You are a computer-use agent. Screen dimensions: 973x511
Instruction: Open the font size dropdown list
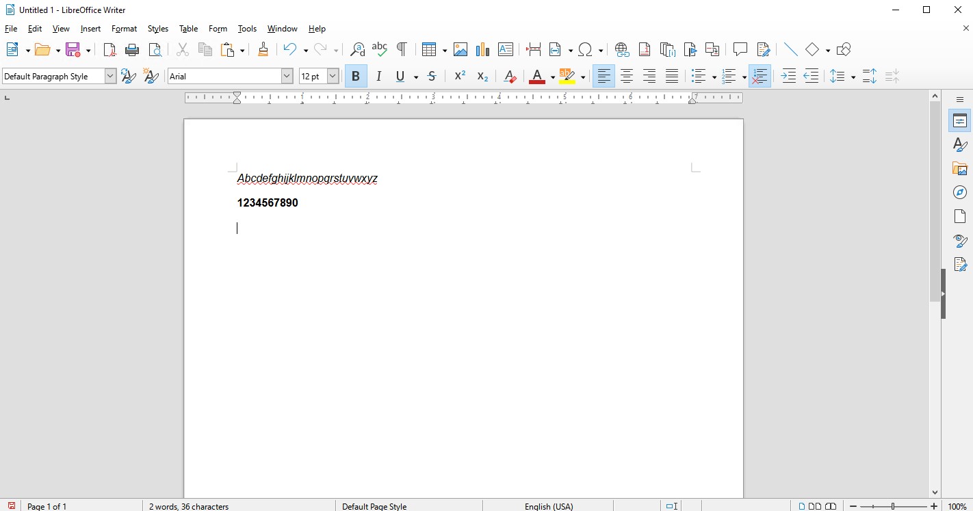tap(333, 76)
